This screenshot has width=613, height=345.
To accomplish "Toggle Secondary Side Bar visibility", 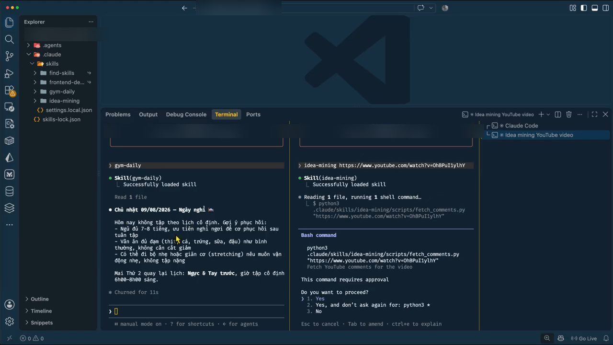I will point(605,8).
